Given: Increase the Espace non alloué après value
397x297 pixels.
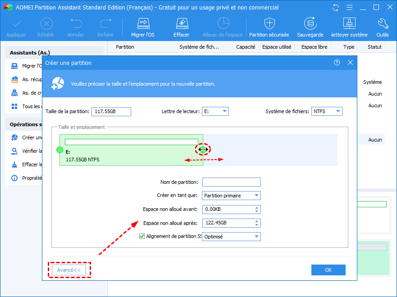Looking at the screenshot, I should click(257, 221).
